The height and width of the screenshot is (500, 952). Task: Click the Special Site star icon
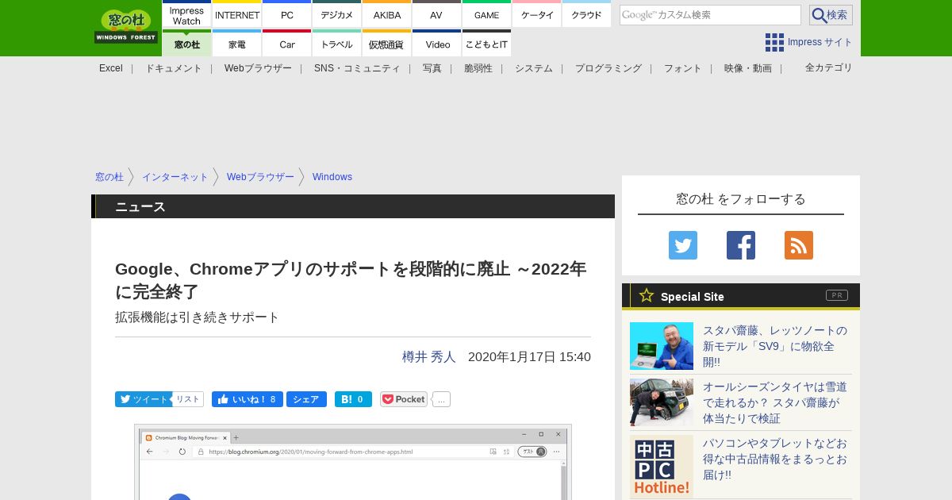pyautogui.click(x=647, y=295)
